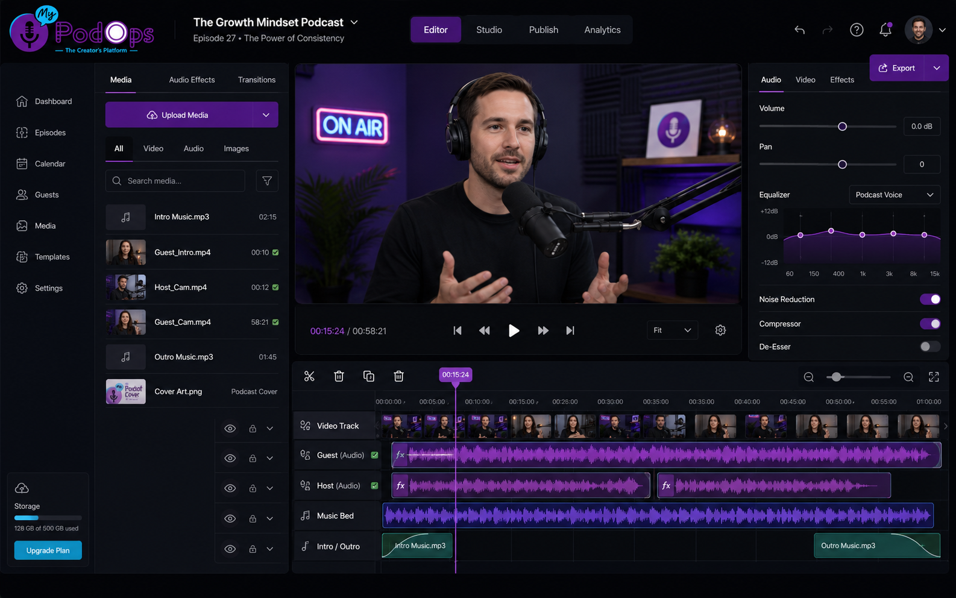Open the help question mark icon
956x598 pixels.
(857, 30)
